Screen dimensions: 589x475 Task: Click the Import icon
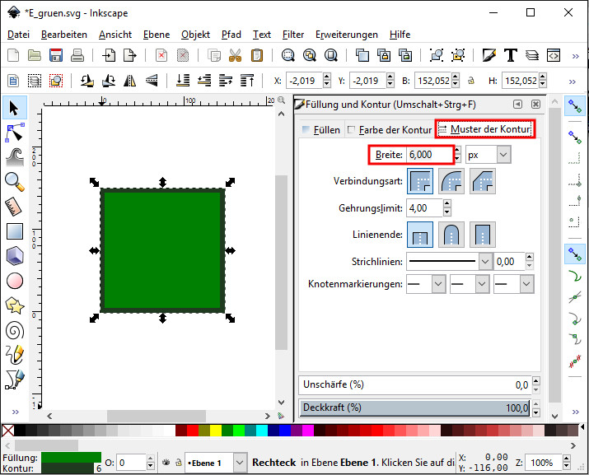[109, 56]
